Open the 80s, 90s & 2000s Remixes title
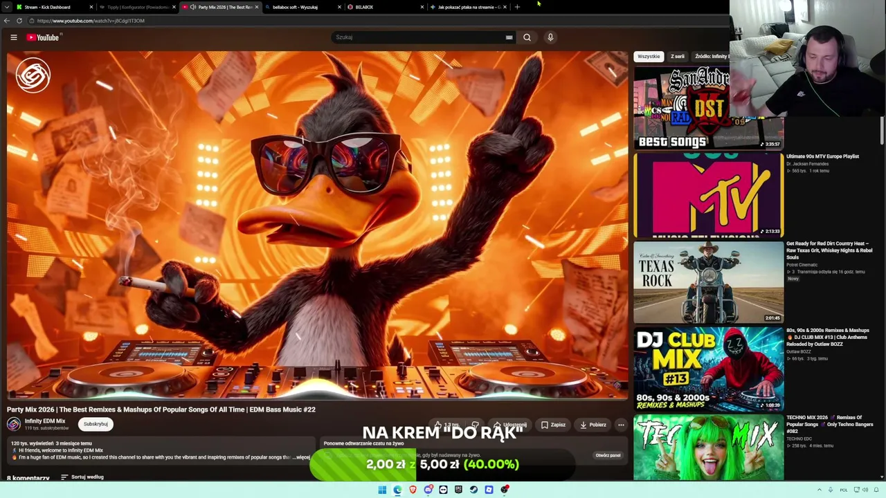Image resolution: width=886 pixels, height=498 pixels. coord(828,338)
